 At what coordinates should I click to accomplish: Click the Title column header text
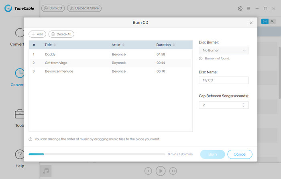click(48, 45)
